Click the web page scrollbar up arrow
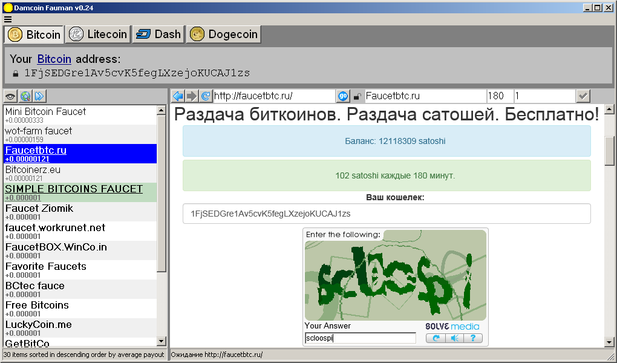This screenshot has width=617, height=363. [x=609, y=109]
